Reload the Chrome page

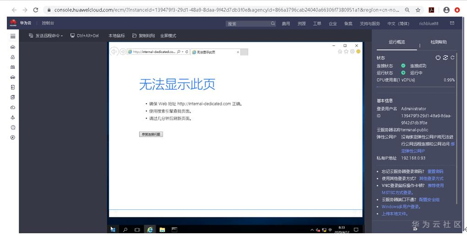point(36,10)
